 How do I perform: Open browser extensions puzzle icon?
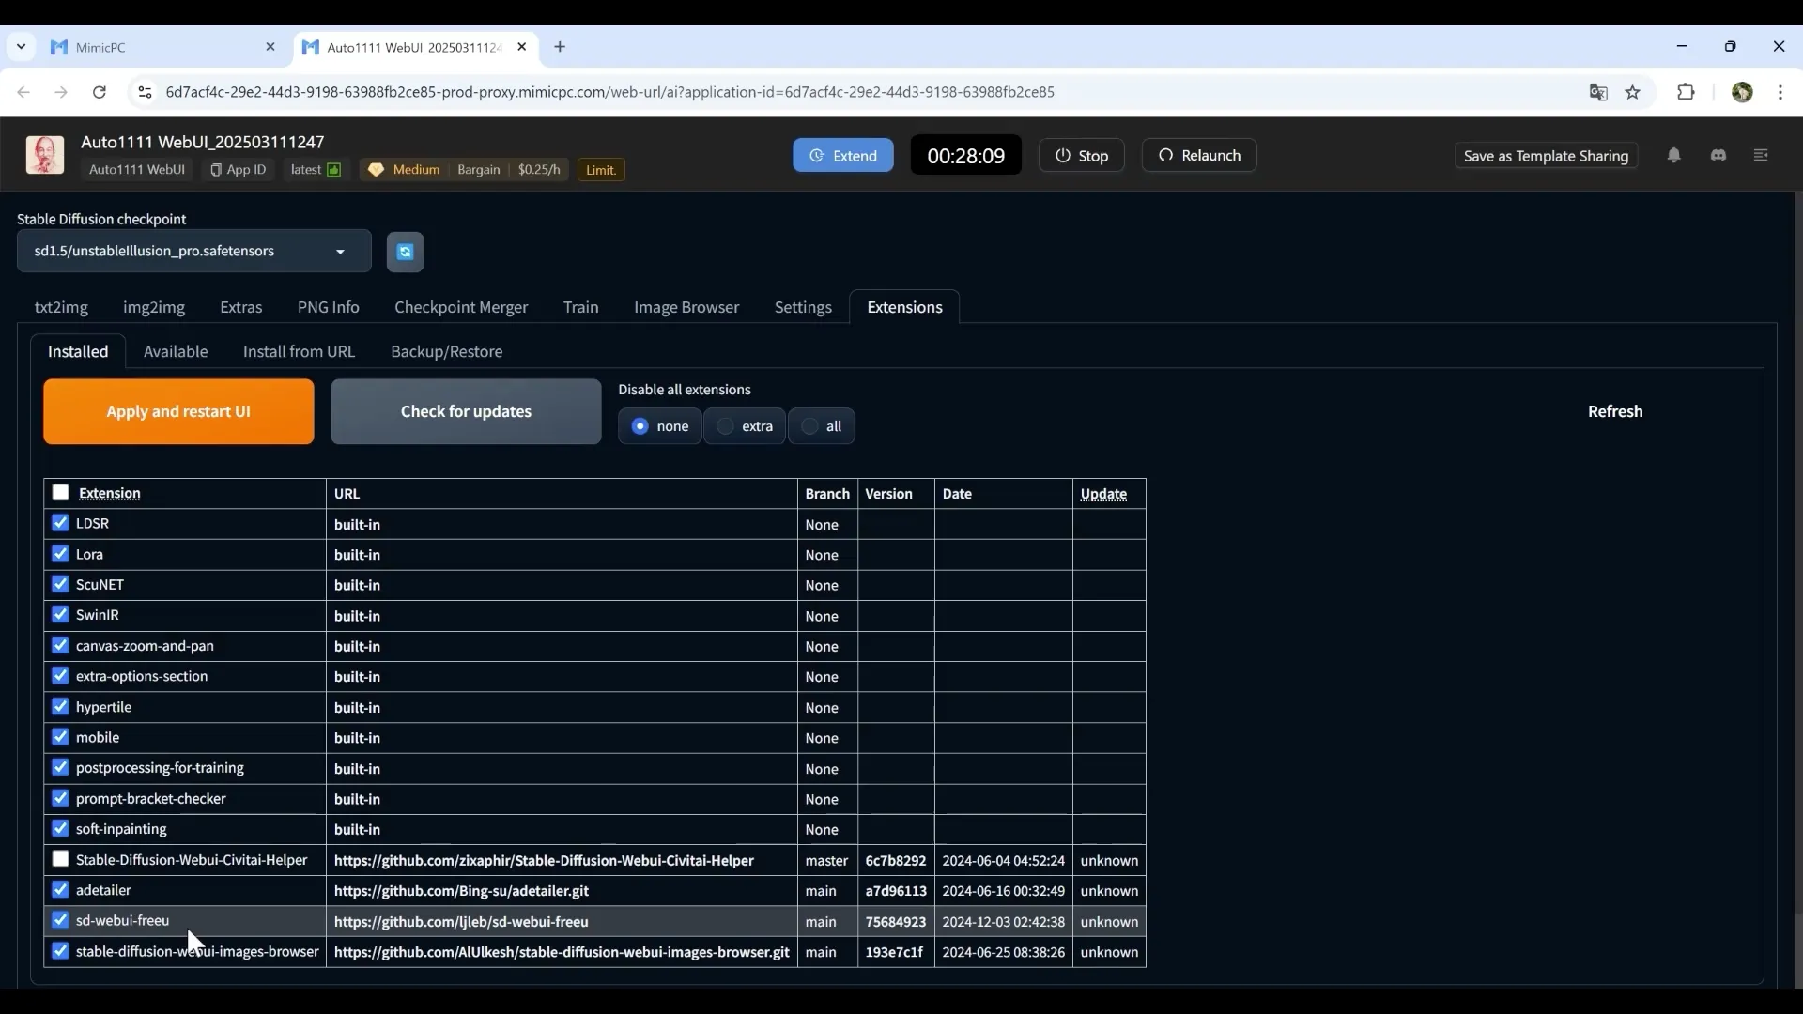coord(1686,92)
